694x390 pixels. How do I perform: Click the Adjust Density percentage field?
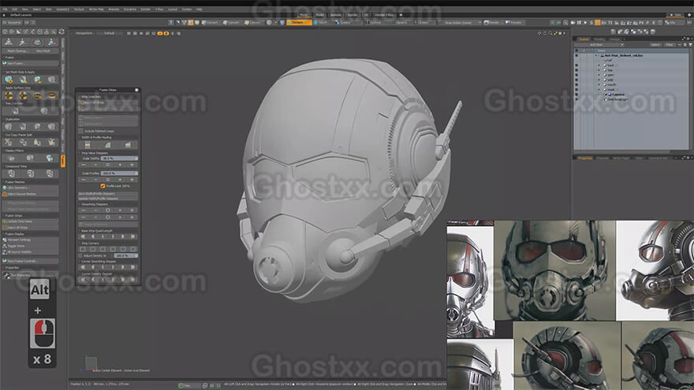pos(125,255)
